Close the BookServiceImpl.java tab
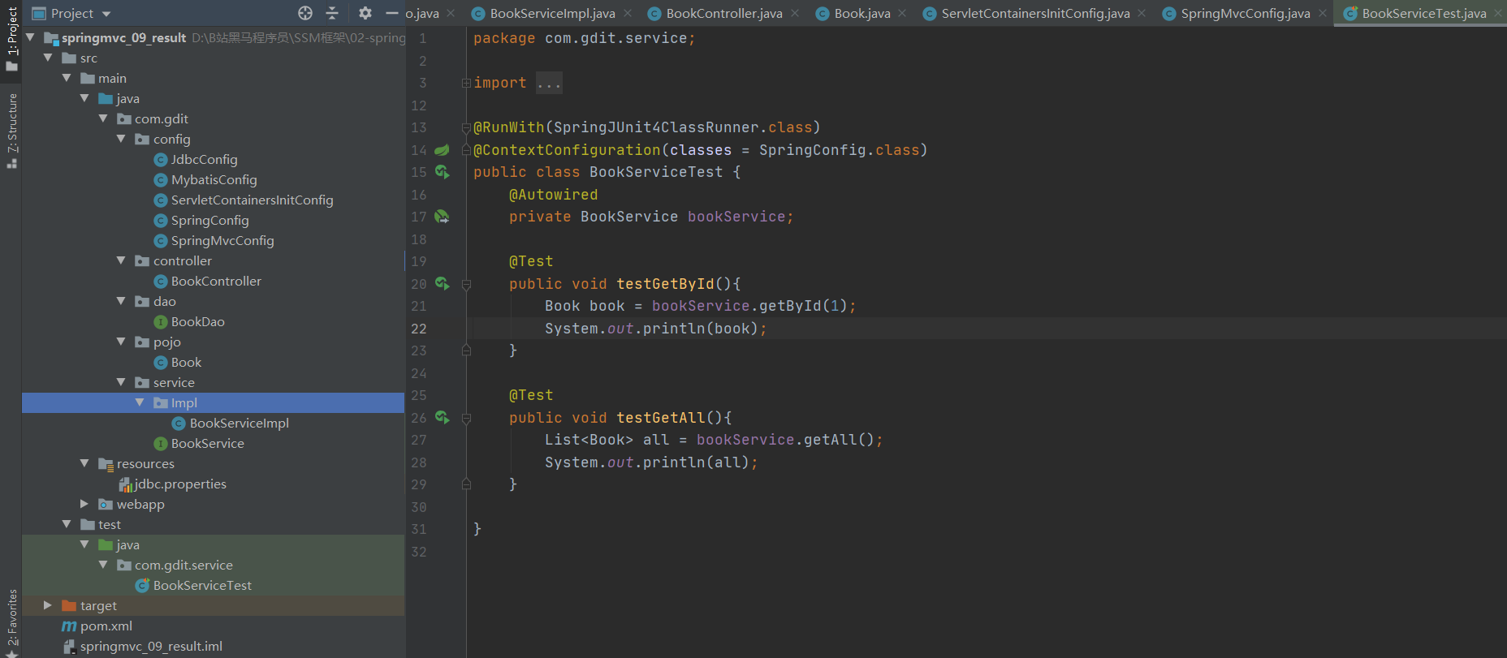 click(x=628, y=13)
